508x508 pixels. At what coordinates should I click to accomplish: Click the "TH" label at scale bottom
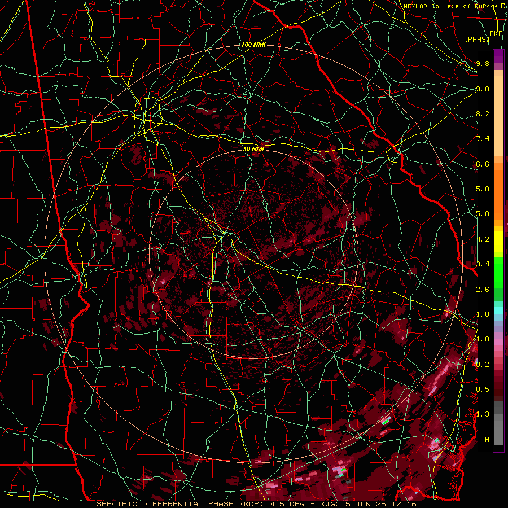tap(485, 440)
